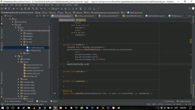Screen dimensions: 195x110
Task: Click the Back navigation arrow icon
Action: pyautogui.click(x=41, y=9)
